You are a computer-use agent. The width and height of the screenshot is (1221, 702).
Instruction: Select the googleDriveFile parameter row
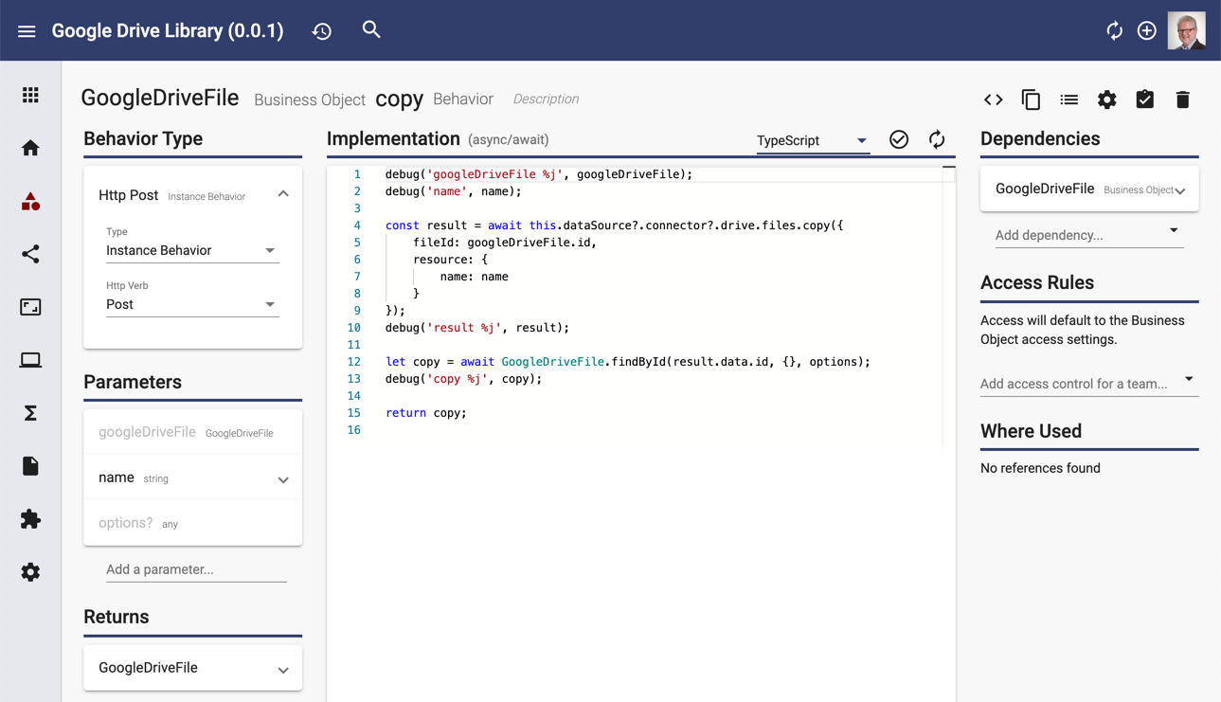192,432
